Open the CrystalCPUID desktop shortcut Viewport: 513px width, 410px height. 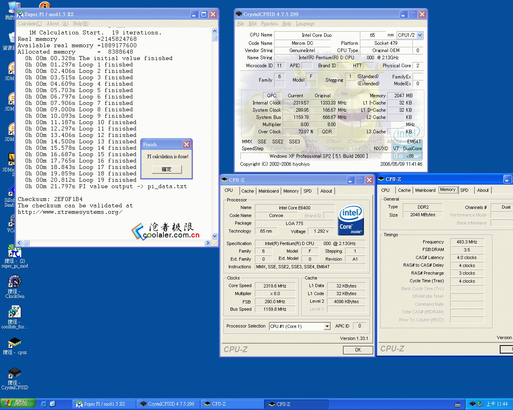coord(15,373)
